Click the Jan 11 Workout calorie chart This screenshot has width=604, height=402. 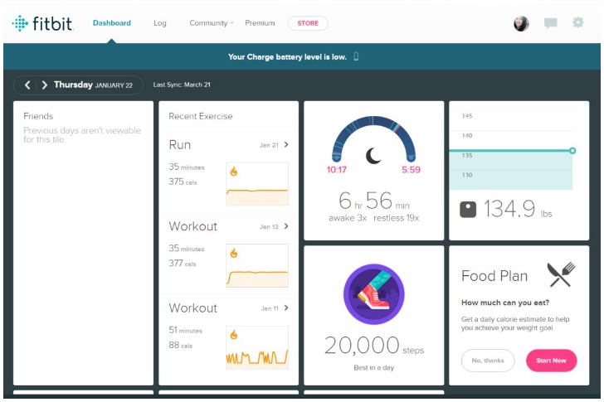pos(257,347)
